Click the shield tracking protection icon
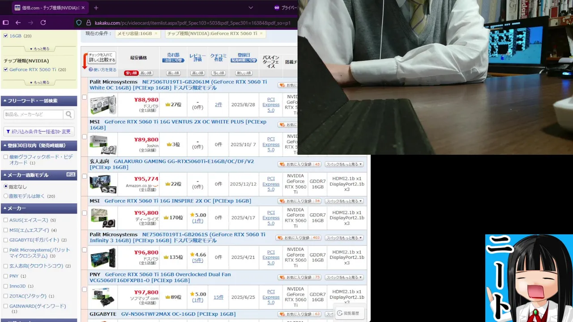Image resolution: width=573 pixels, height=322 pixels. 79,23
